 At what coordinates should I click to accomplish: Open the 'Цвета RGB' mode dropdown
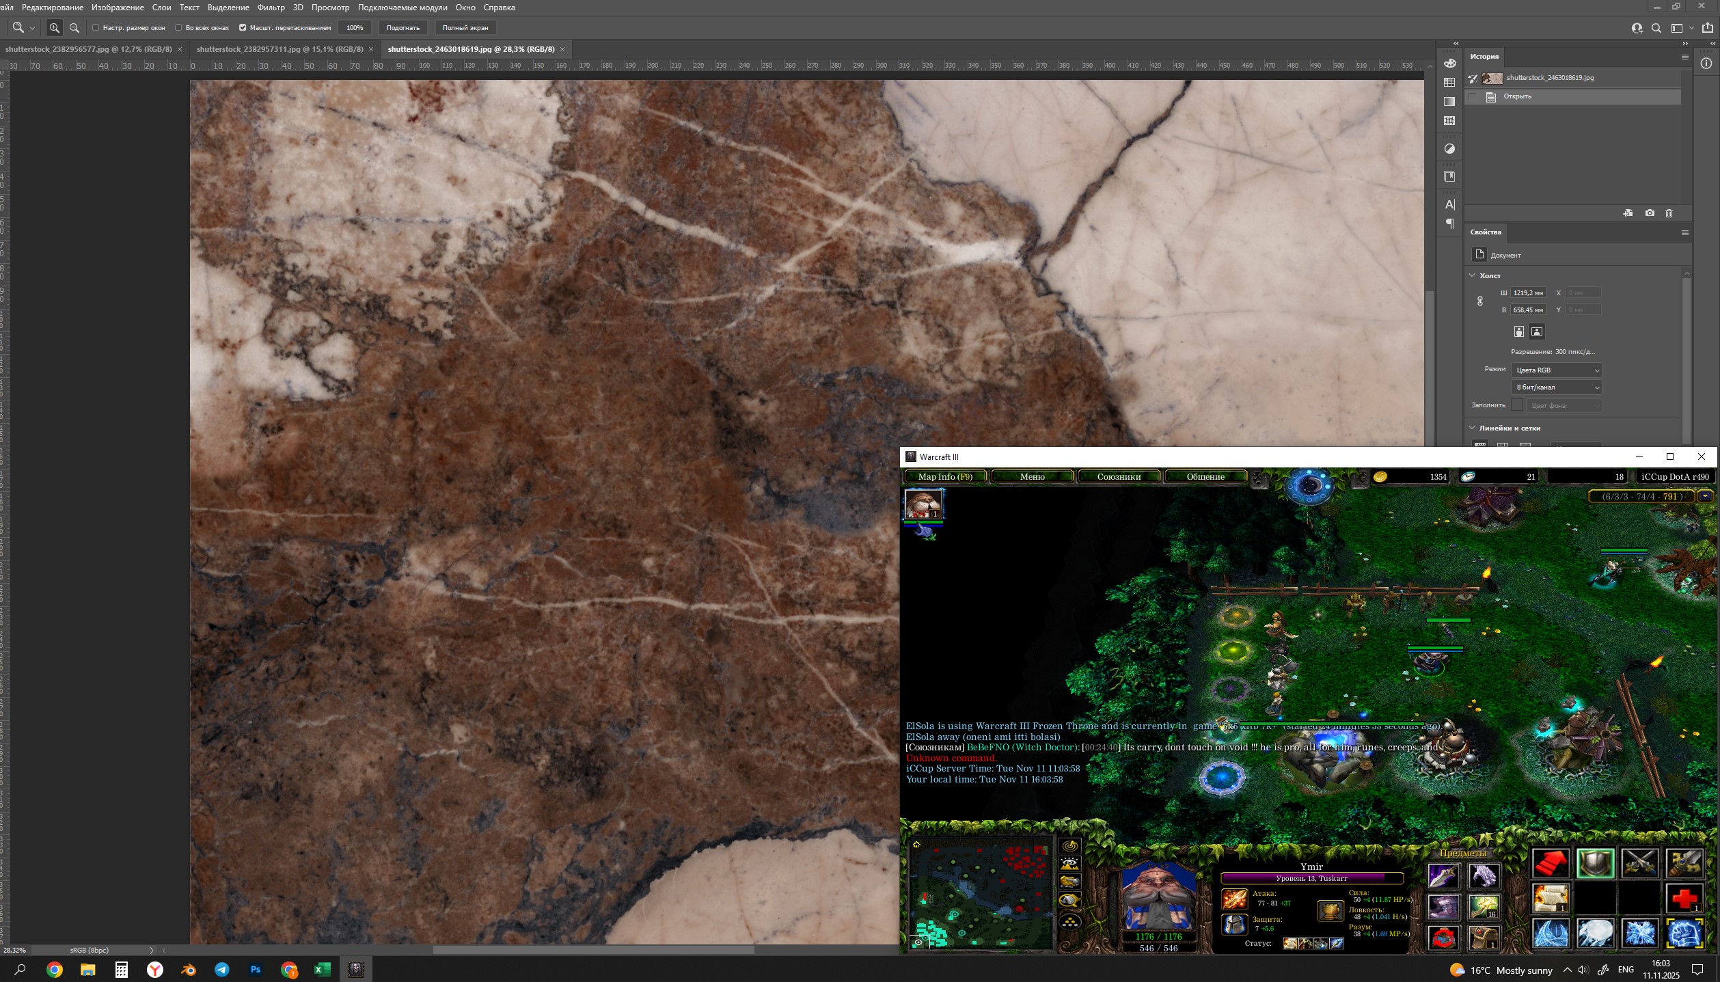(1556, 370)
